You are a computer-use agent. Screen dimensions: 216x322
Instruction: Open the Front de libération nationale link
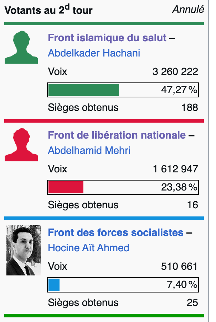[x=117, y=135]
